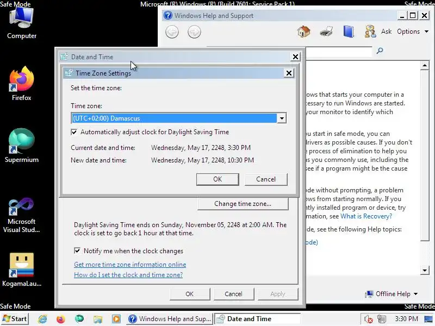435x326 pixels.
Task: Click the Change time zone button
Action: (243, 204)
